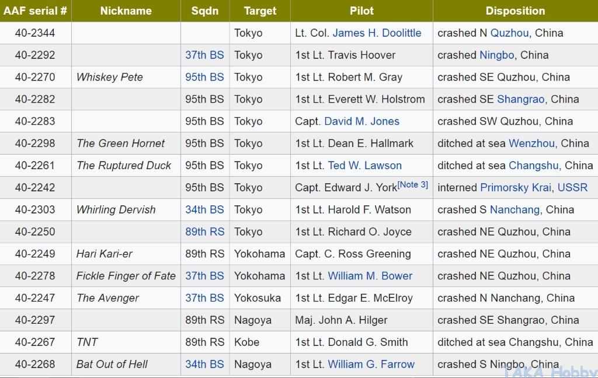Click the David M. Jones pilot link
This screenshot has height=378, width=598.
[x=361, y=121]
